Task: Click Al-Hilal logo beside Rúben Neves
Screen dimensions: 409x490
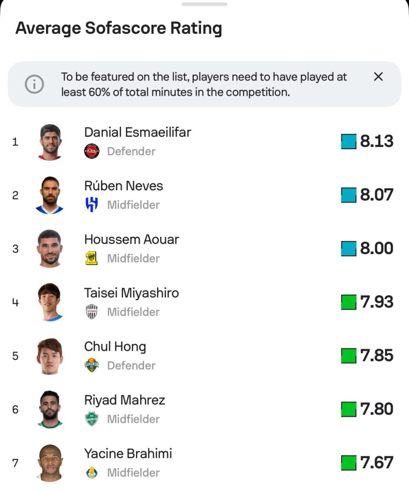Action: pos(91,205)
